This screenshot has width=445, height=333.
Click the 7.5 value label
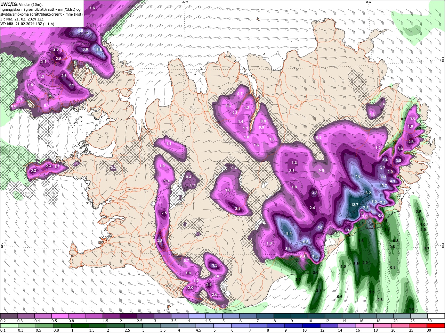[366, 208]
